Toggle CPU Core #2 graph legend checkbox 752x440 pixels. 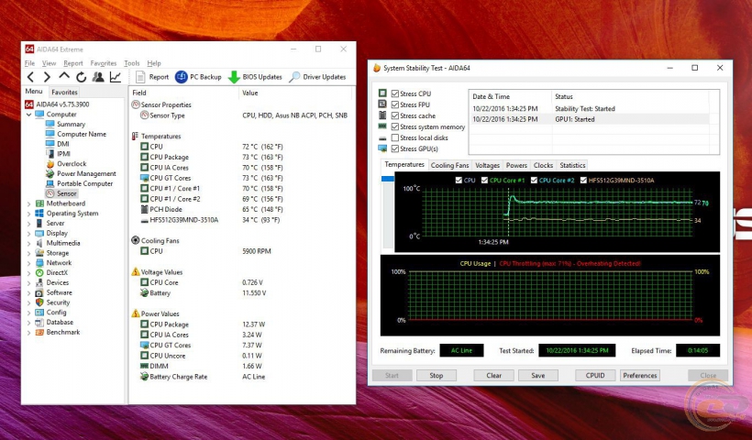(534, 181)
